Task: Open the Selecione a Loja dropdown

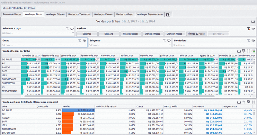Action: tap(73, 33)
